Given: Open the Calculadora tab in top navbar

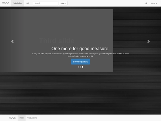Looking at the screenshot, I should [18, 3].
